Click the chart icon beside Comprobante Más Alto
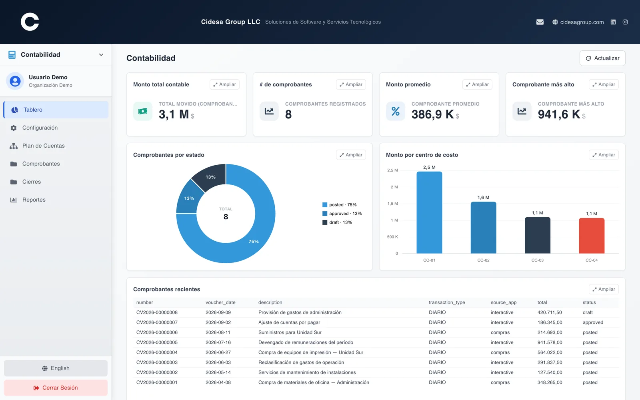The image size is (640, 400). pyautogui.click(x=522, y=111)
